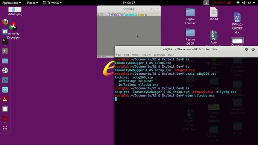Click the Wi-Fi status icon in top bar

coord(238,3)
